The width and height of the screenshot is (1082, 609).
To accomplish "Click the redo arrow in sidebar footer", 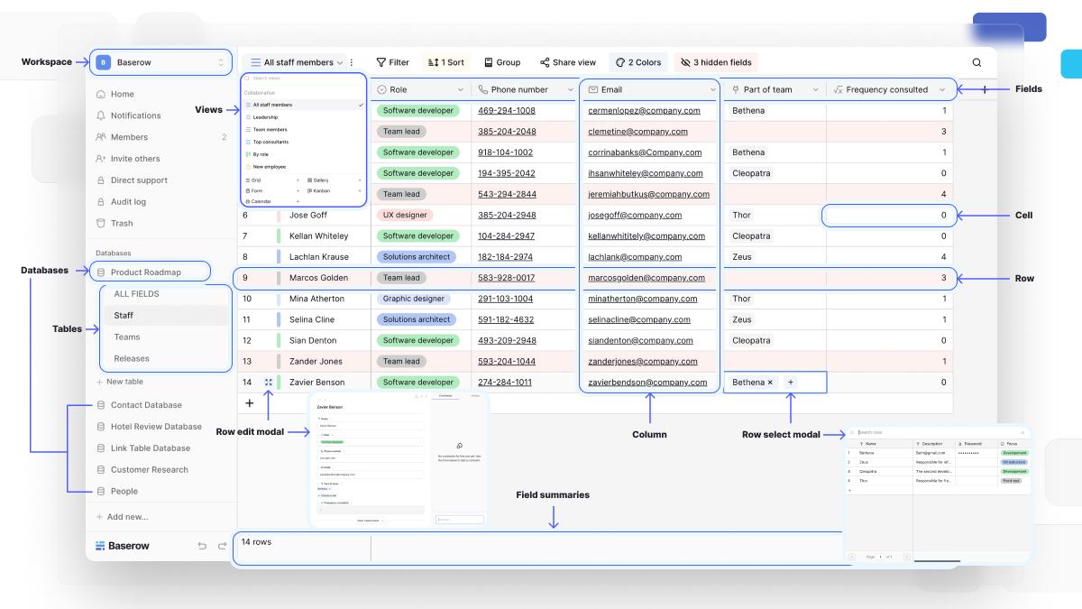I will (x=222, y=546).
